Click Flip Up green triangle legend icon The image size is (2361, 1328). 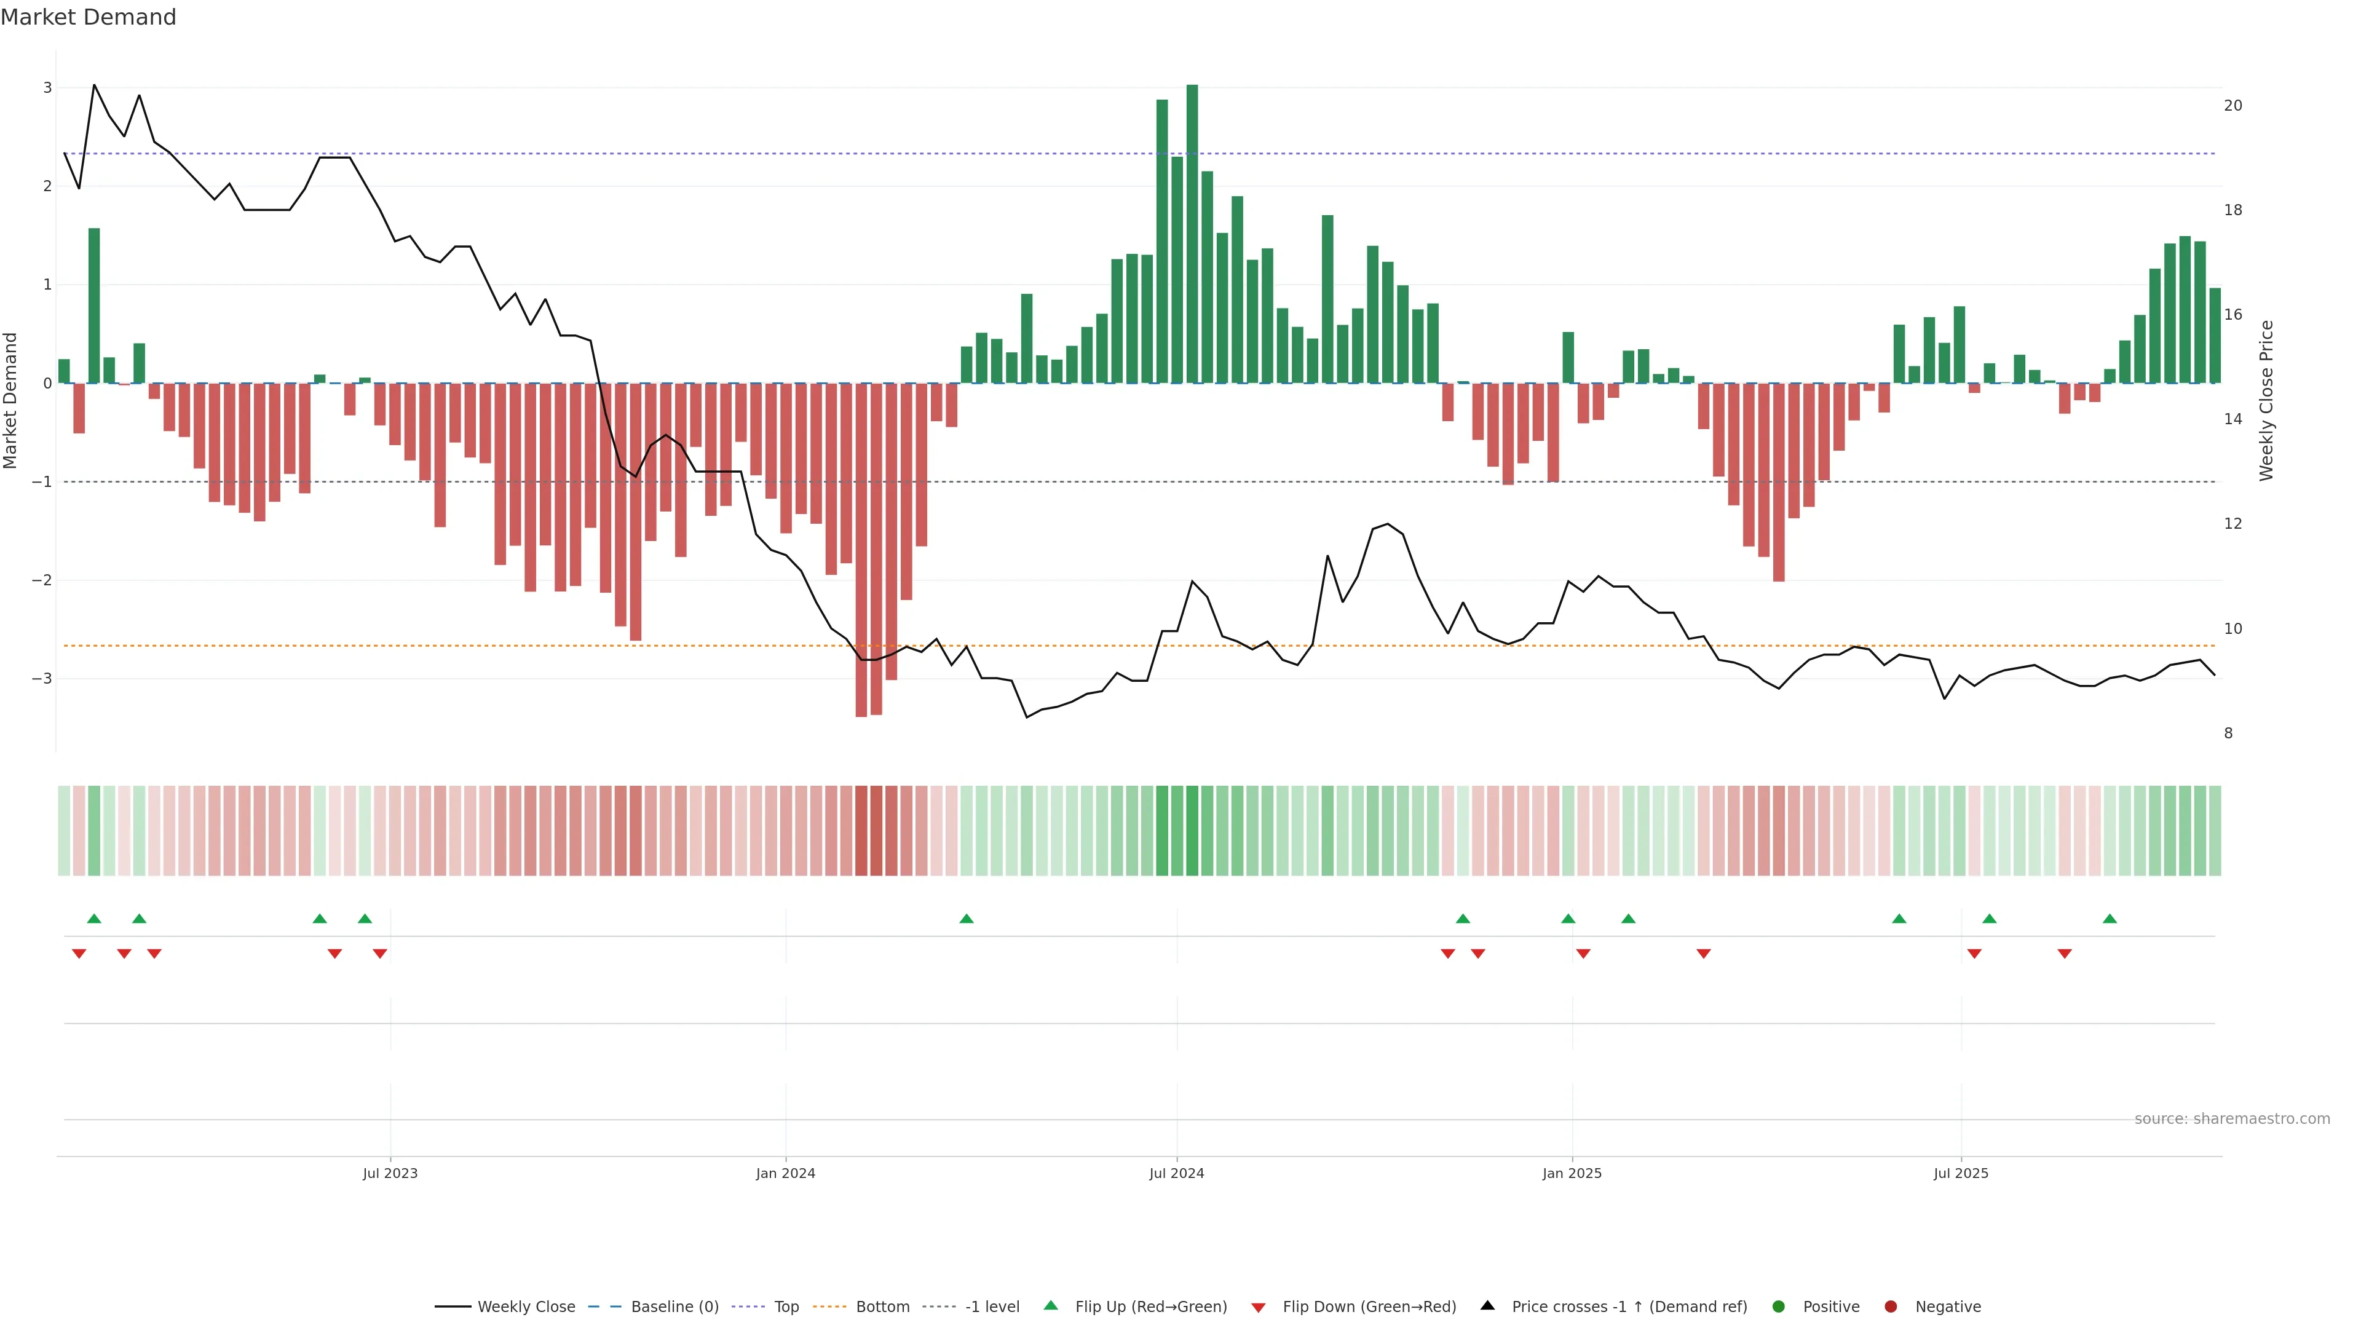(x=1051, y=1306)
